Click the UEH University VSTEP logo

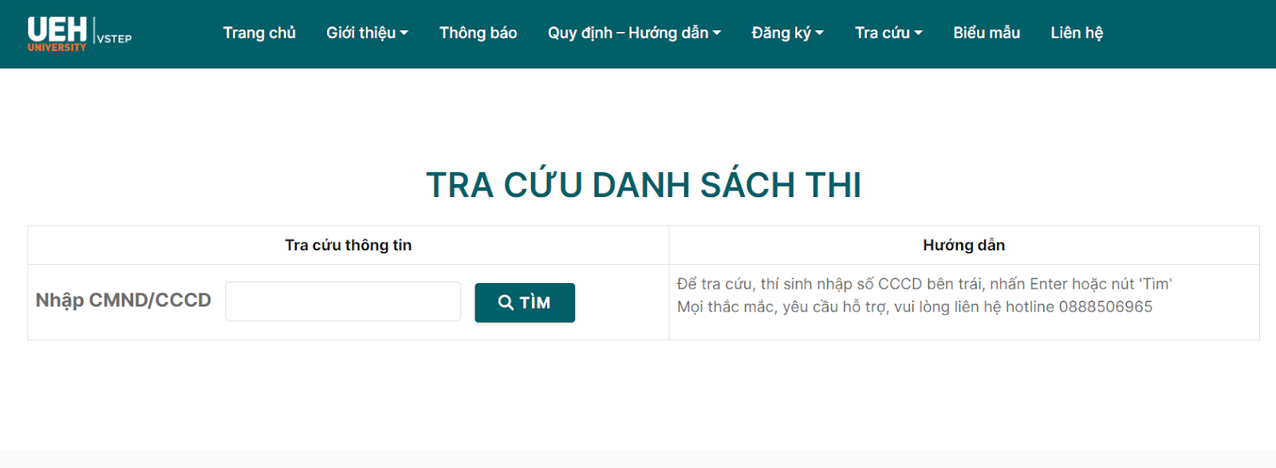[80, 34]
